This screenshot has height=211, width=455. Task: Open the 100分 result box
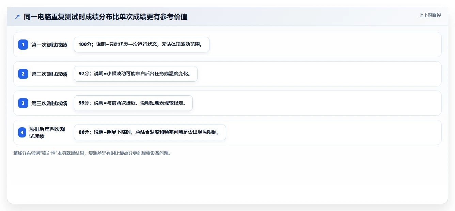pyautogui.click(x=142, y=45)
